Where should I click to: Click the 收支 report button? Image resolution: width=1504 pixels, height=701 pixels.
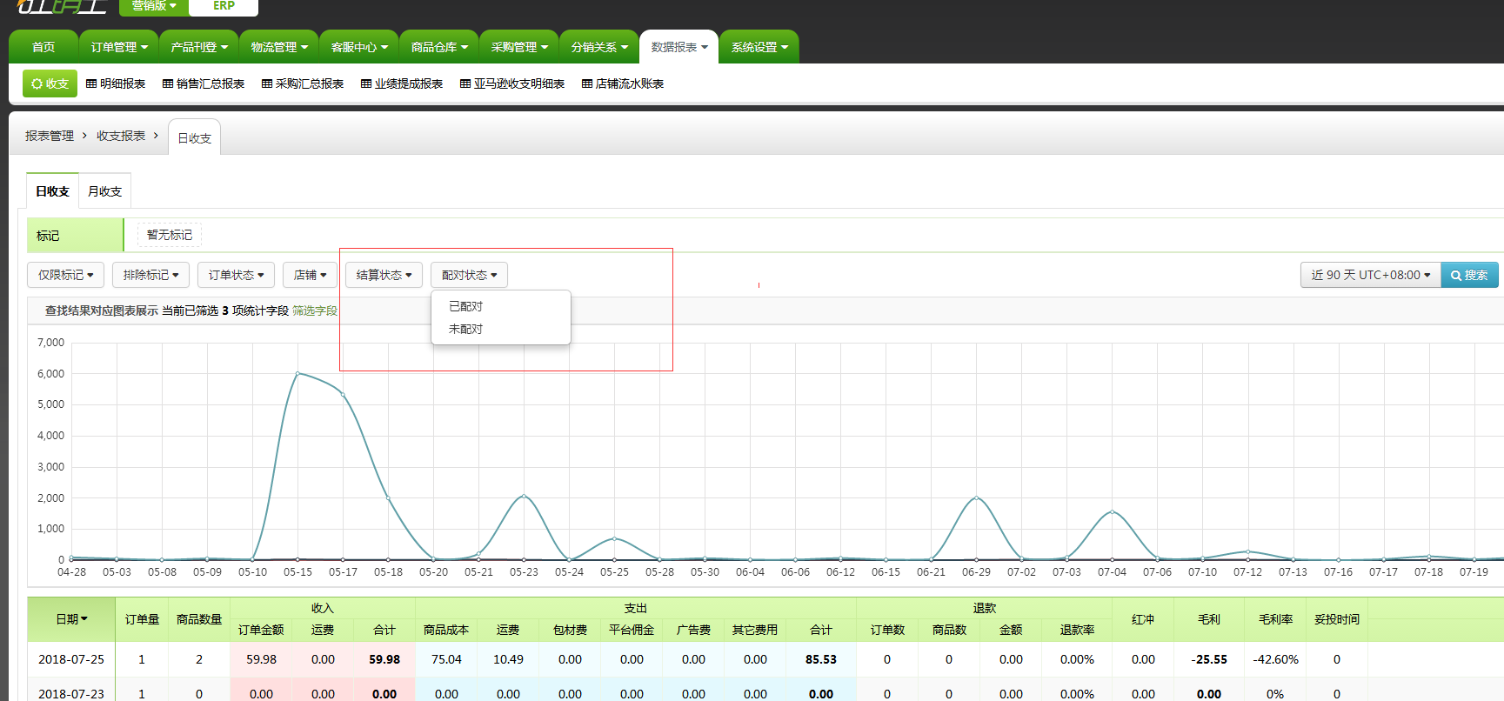50,83
